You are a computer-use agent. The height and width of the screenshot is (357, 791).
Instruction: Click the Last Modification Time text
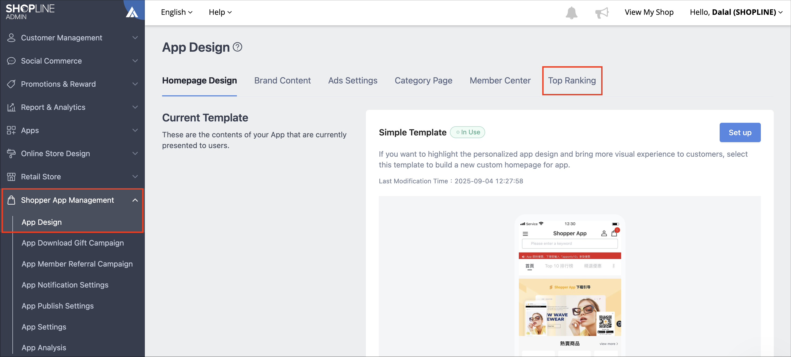click(x=451, y=181)
